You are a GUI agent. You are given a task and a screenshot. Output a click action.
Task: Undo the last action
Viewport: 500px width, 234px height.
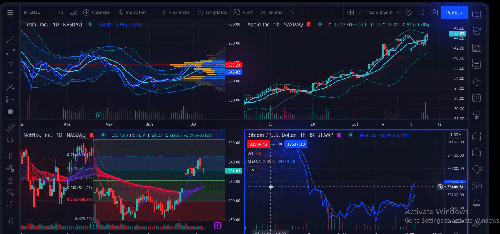(291, 13)
